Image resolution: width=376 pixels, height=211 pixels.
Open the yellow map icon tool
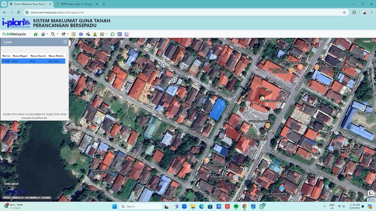pyautogui.click(x=73, y=34)
